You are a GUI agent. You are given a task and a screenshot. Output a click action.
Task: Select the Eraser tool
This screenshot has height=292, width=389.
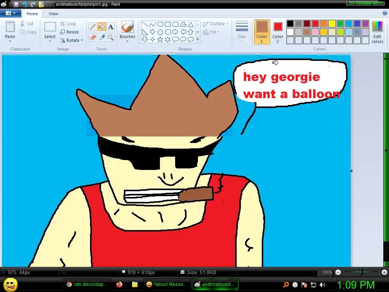tap(92, 37)
